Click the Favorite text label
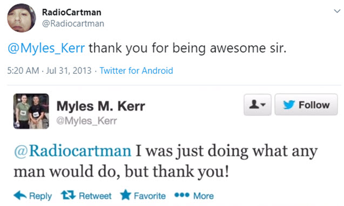344x206 pixels. click(x=150, y=196)
